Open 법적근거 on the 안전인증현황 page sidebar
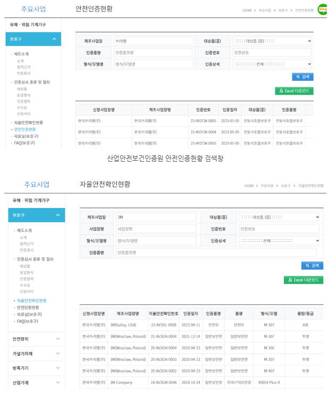This screenshot has height=393, width=328. pyautogui.click(x=23, y=67)
